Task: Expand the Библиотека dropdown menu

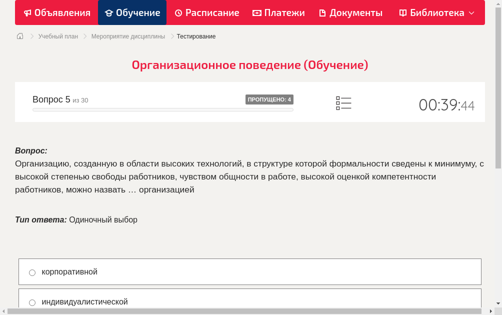Action: tap(436, 12)
